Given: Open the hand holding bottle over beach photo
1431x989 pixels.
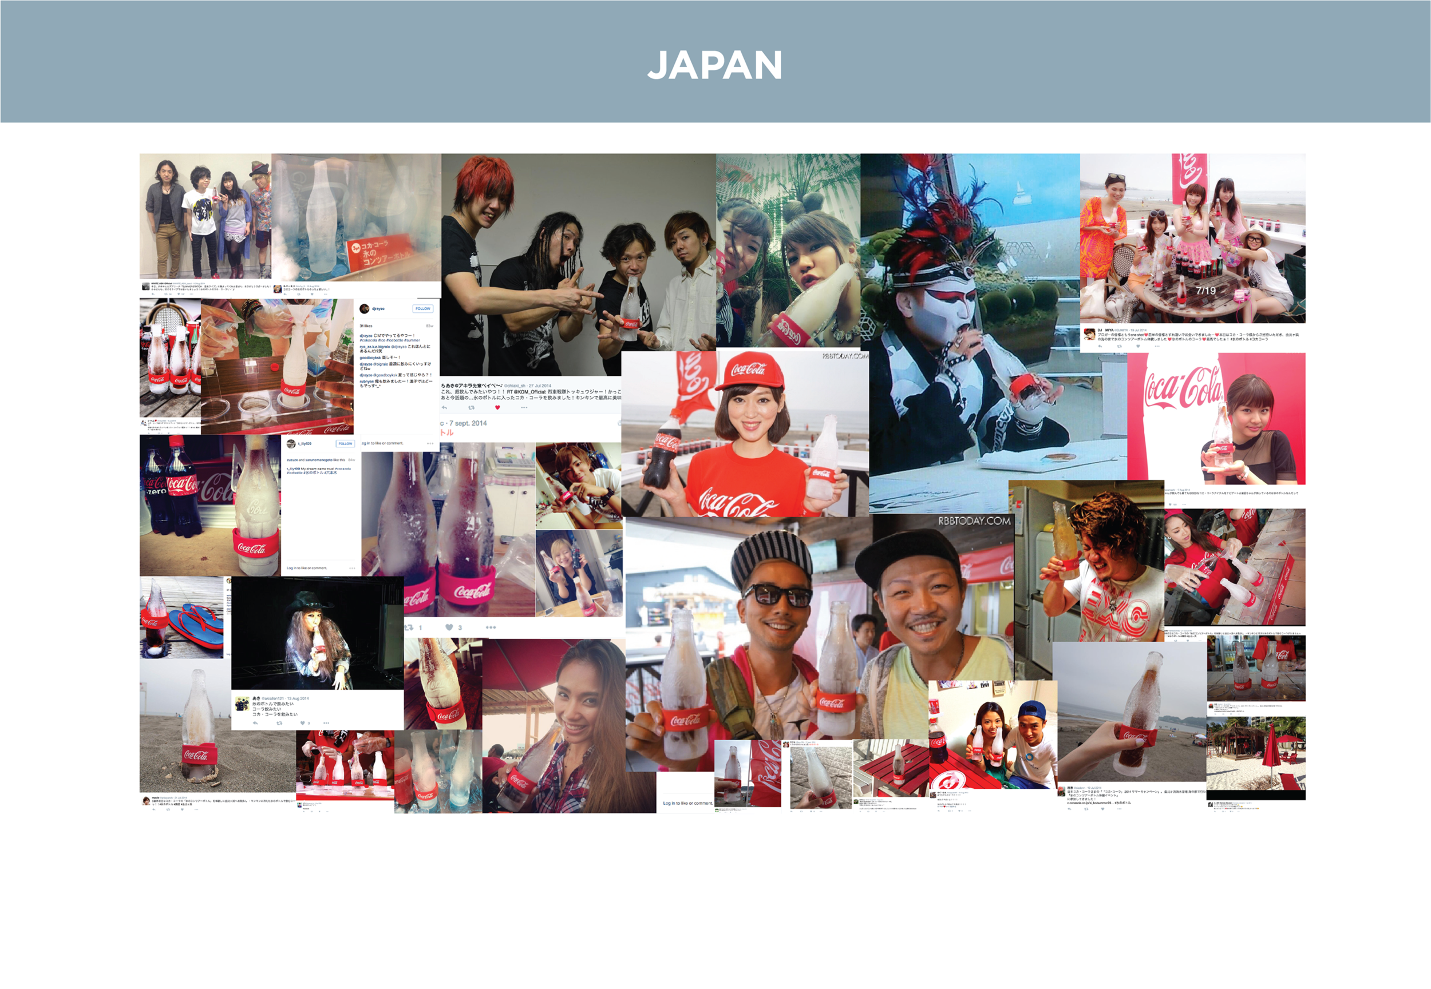Looking at the screenshot, I should (1130, 712).
